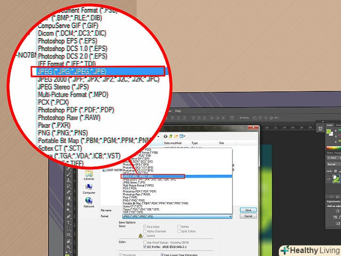This screenshot has width=341, height=256.
Task: Select the Clone Stamp tool
Action: 69,180
